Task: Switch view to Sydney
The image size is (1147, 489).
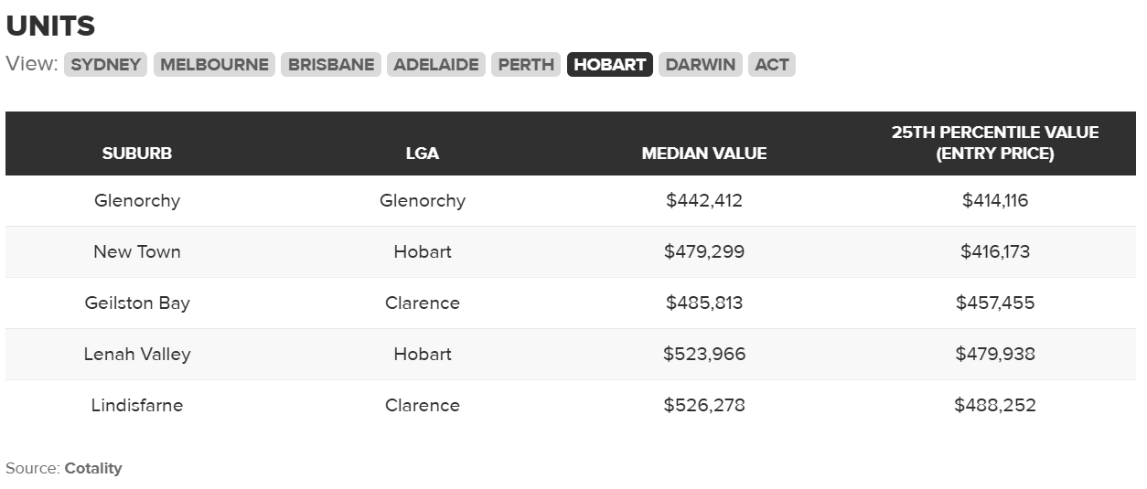Action: (105, 65)
